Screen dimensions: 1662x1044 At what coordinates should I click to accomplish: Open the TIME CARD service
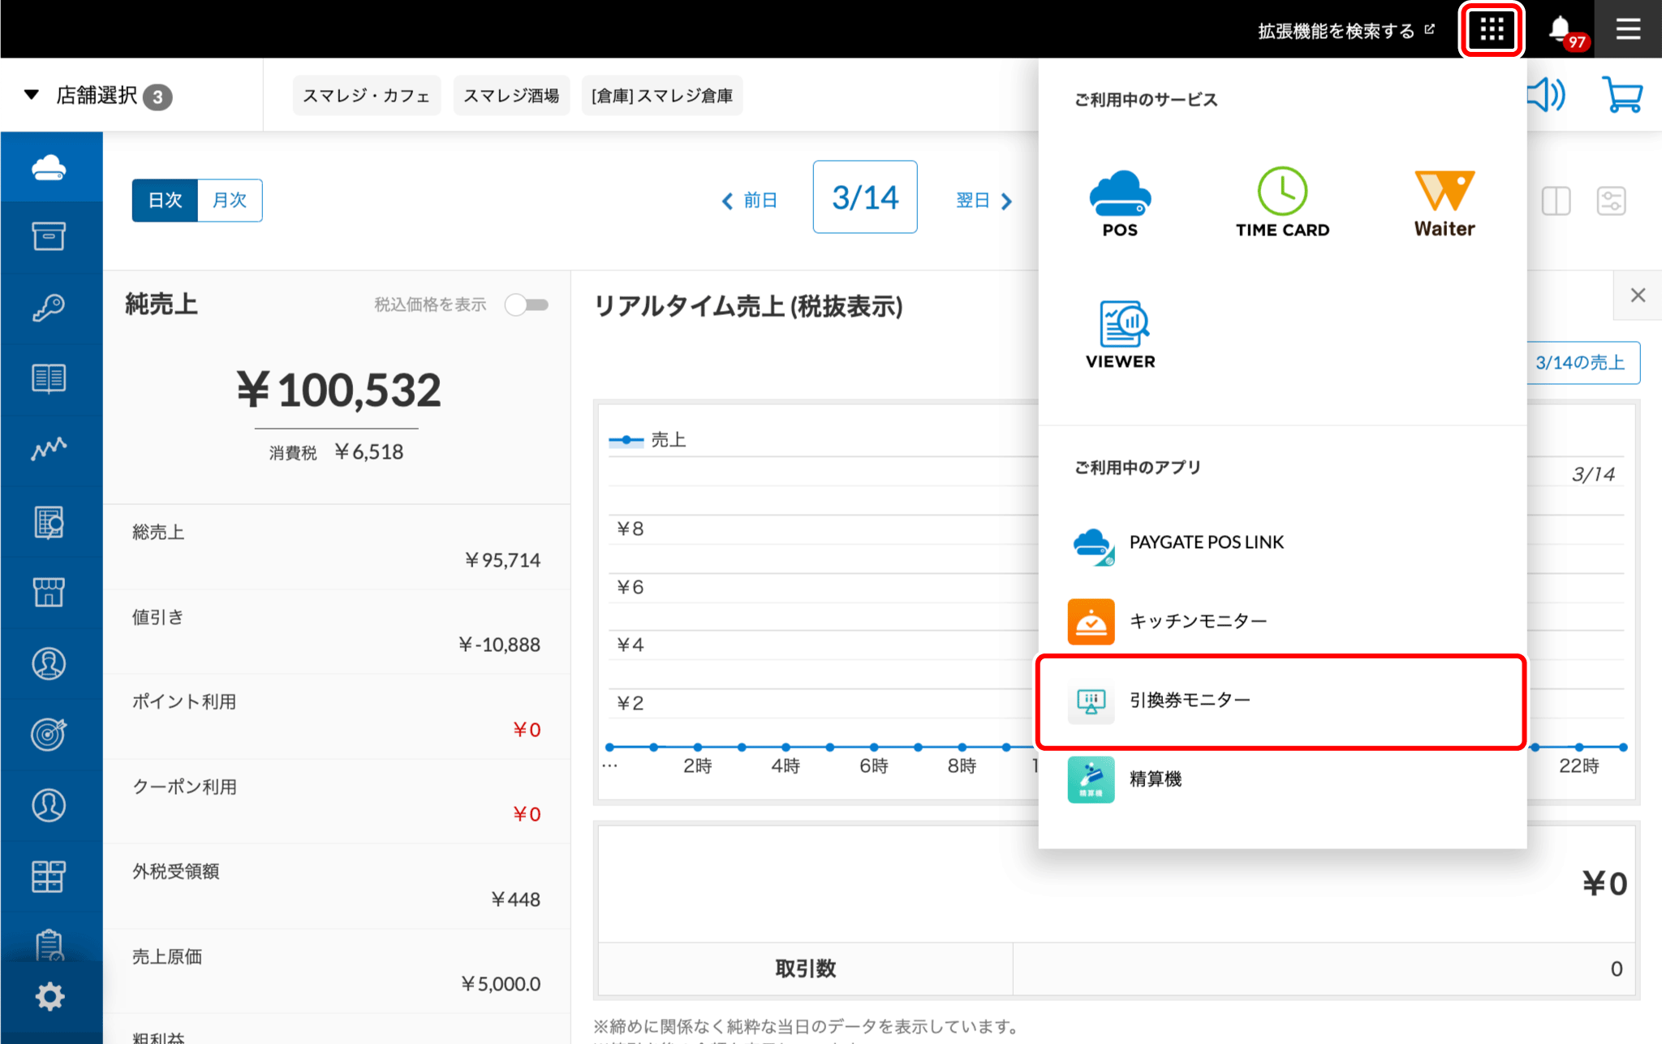1282,202
